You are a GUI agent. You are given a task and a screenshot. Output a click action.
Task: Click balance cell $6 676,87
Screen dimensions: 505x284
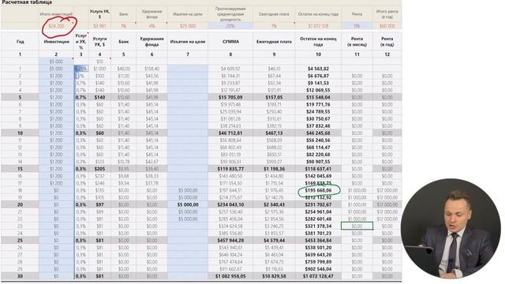[318, 76]
